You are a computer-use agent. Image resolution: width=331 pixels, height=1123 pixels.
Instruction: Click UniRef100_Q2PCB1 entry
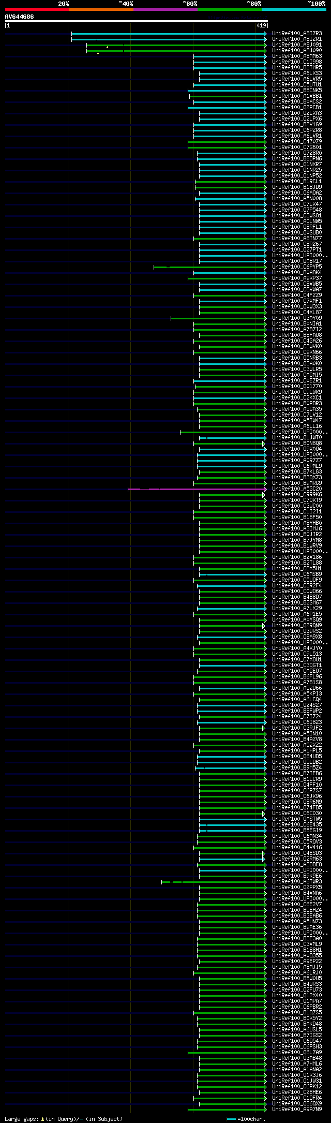[x=297, y=107]
